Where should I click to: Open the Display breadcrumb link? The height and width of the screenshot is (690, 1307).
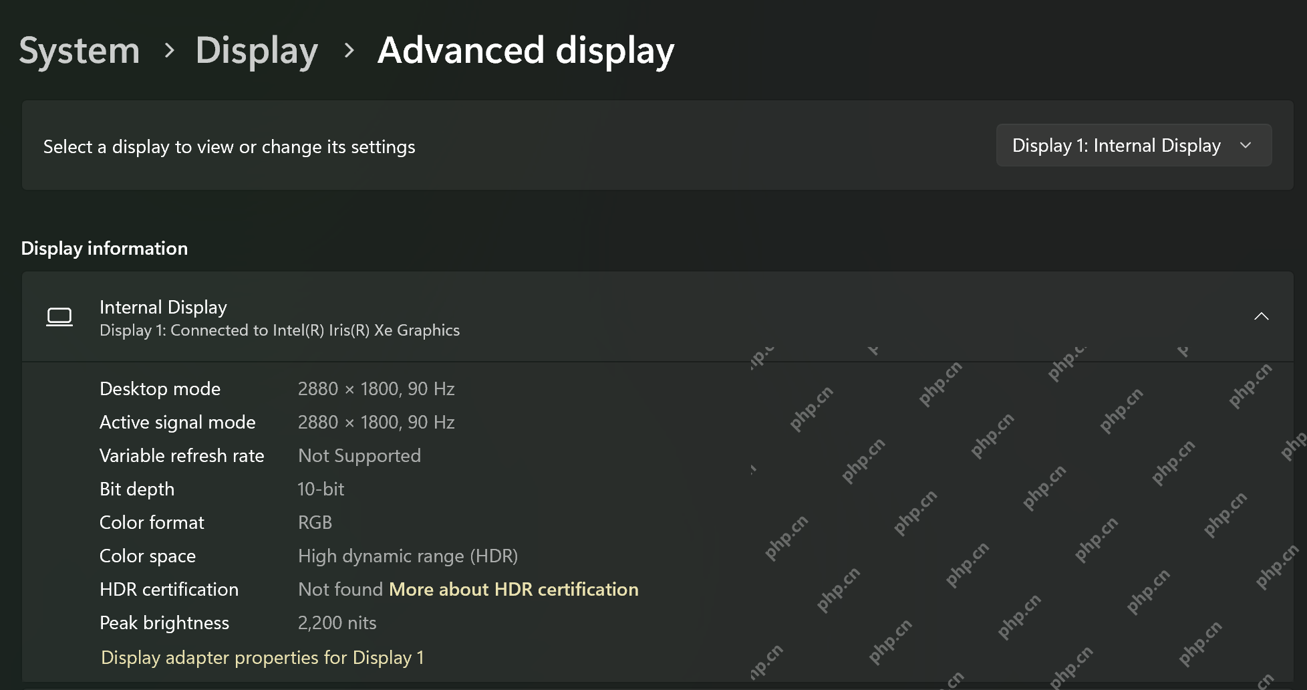(257, 51)
